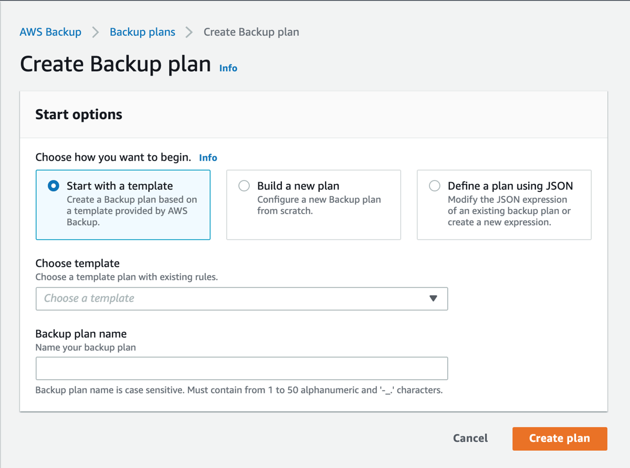
Task: Click the Choose template section label
Action: (x=77, y=263)
